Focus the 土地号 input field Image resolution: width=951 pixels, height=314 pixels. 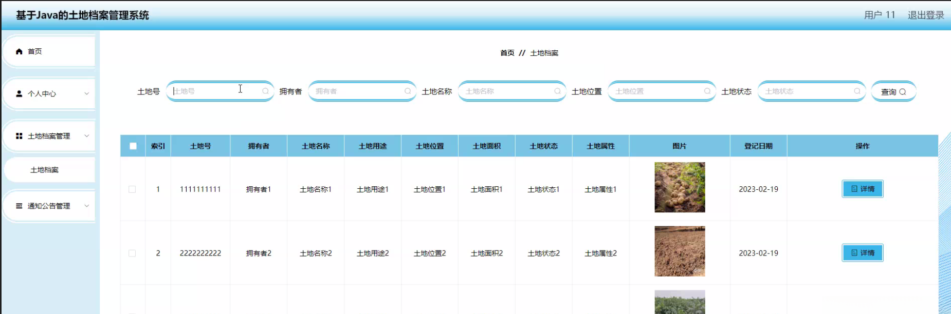click(x=220, y=91)
